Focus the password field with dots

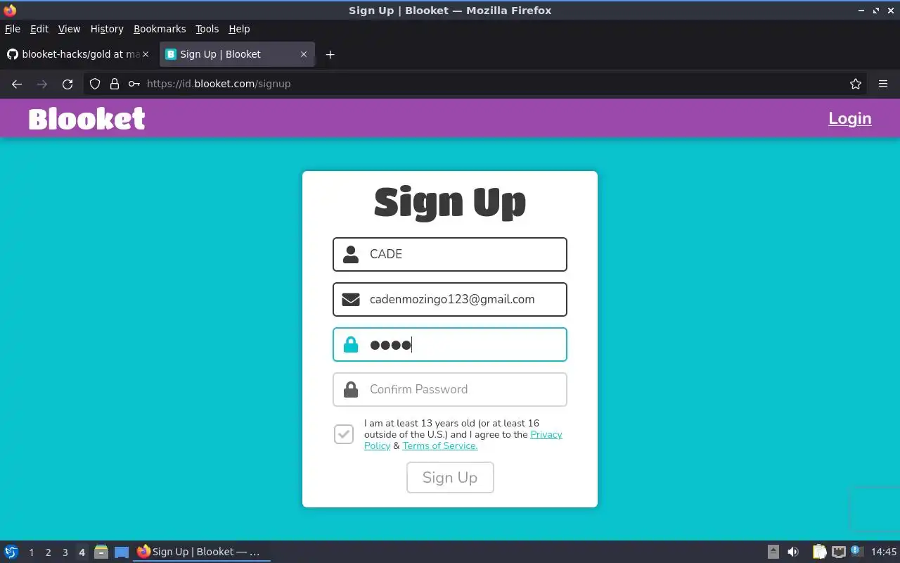450,344
